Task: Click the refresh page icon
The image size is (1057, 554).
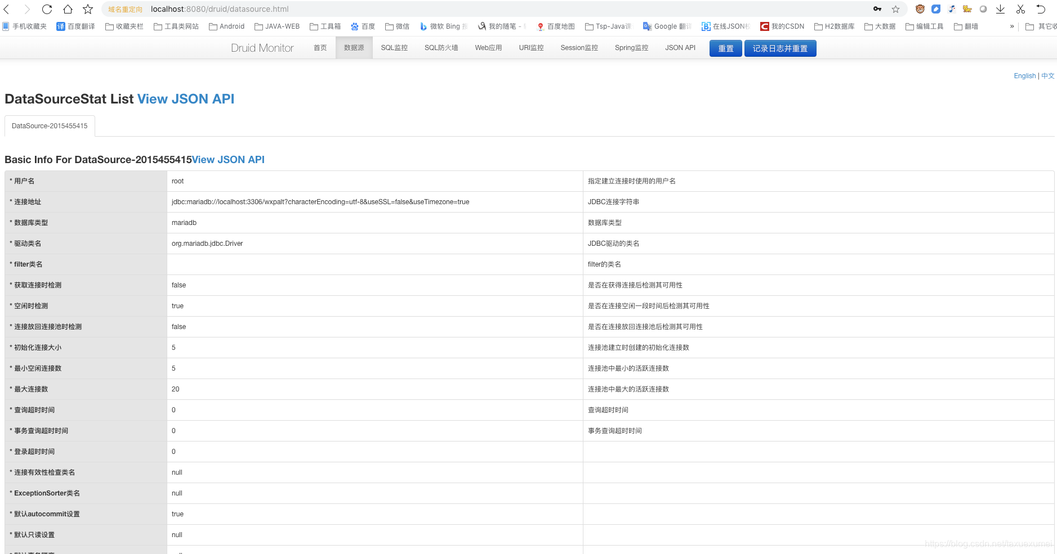Action: (47, 9)
